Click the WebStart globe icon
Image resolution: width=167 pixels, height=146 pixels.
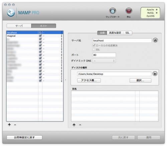coord(113,11)
